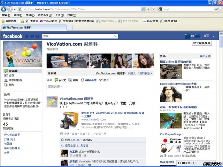Click the www.mobile01.com link
The height and width of the screenshot is (167, 223).
click(93, 120)
